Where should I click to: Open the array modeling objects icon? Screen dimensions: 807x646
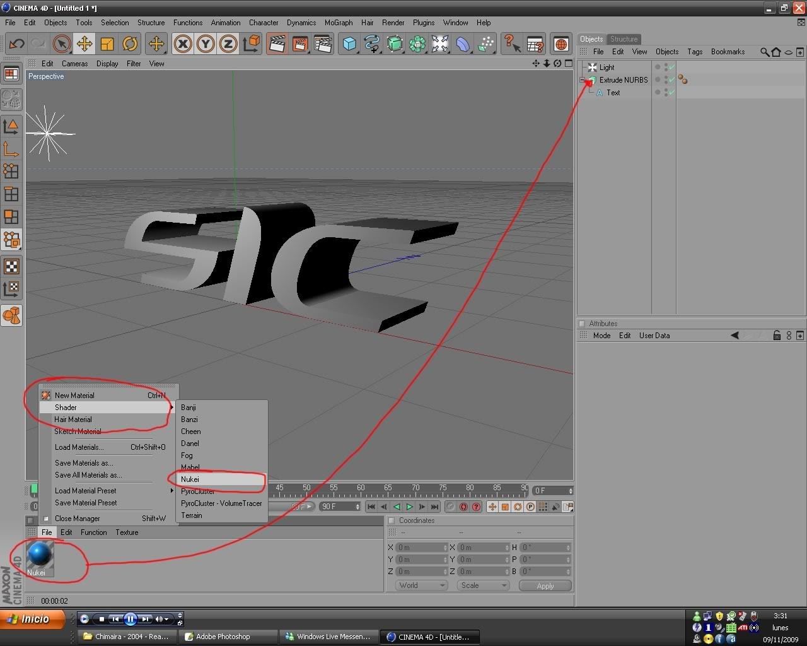417,44
